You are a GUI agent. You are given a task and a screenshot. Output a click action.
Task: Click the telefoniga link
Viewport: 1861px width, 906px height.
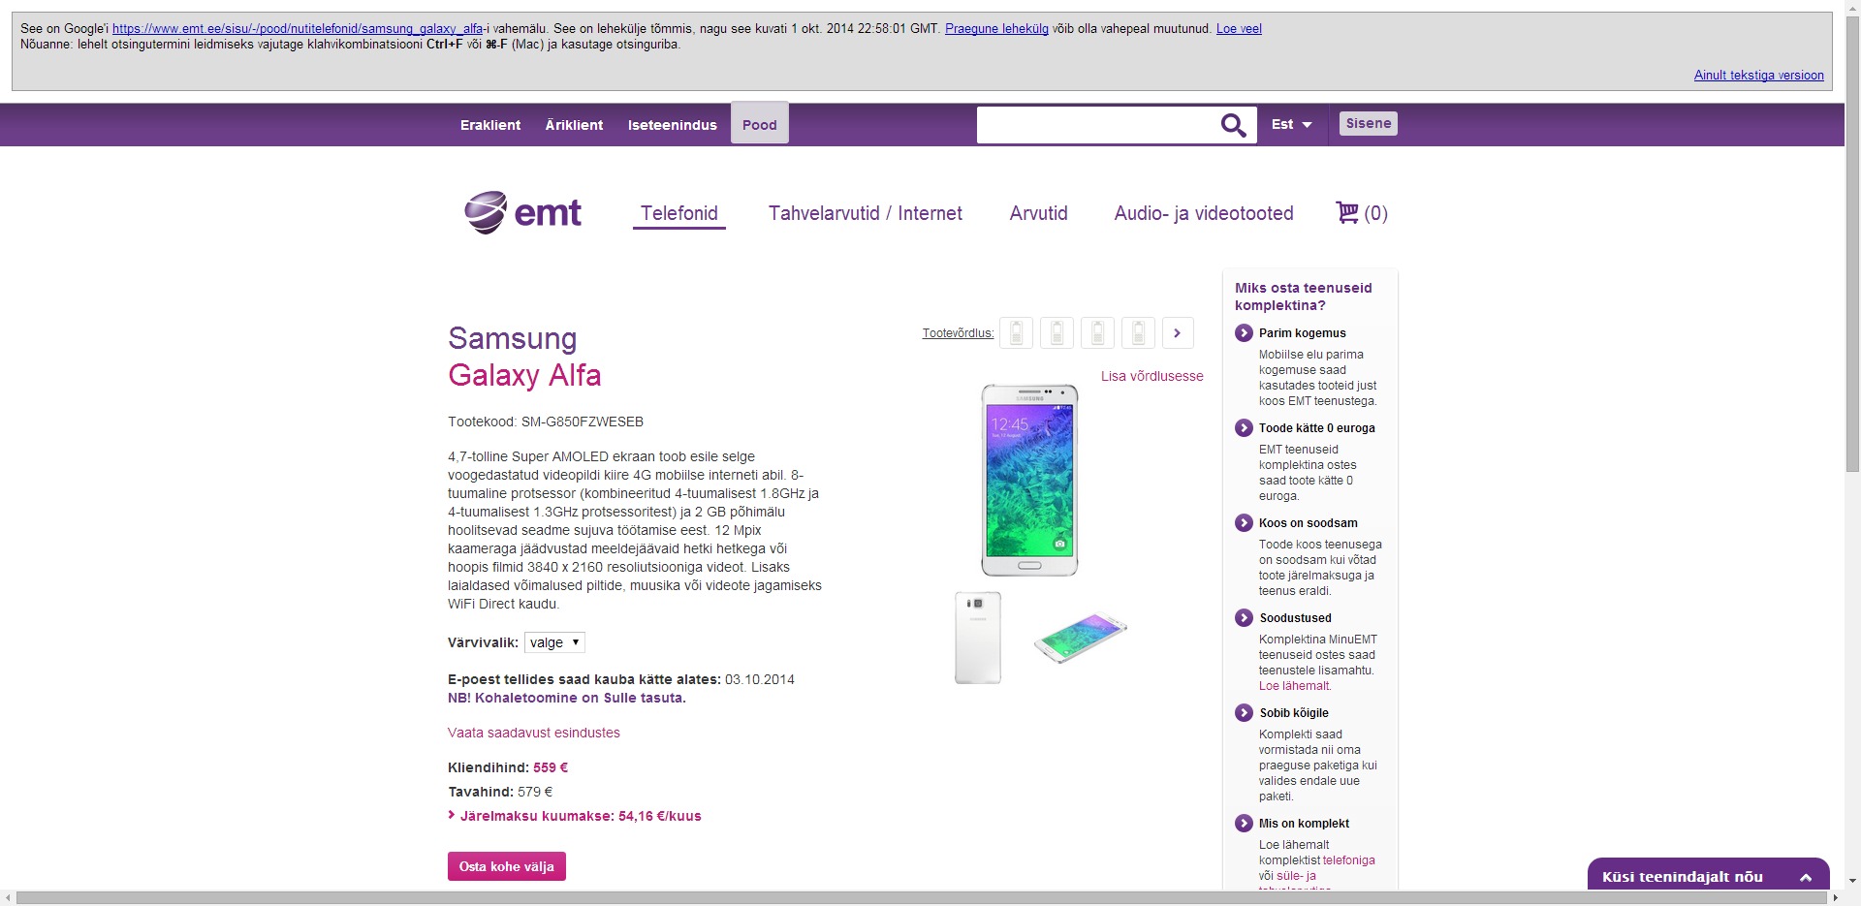point(1349,860)
